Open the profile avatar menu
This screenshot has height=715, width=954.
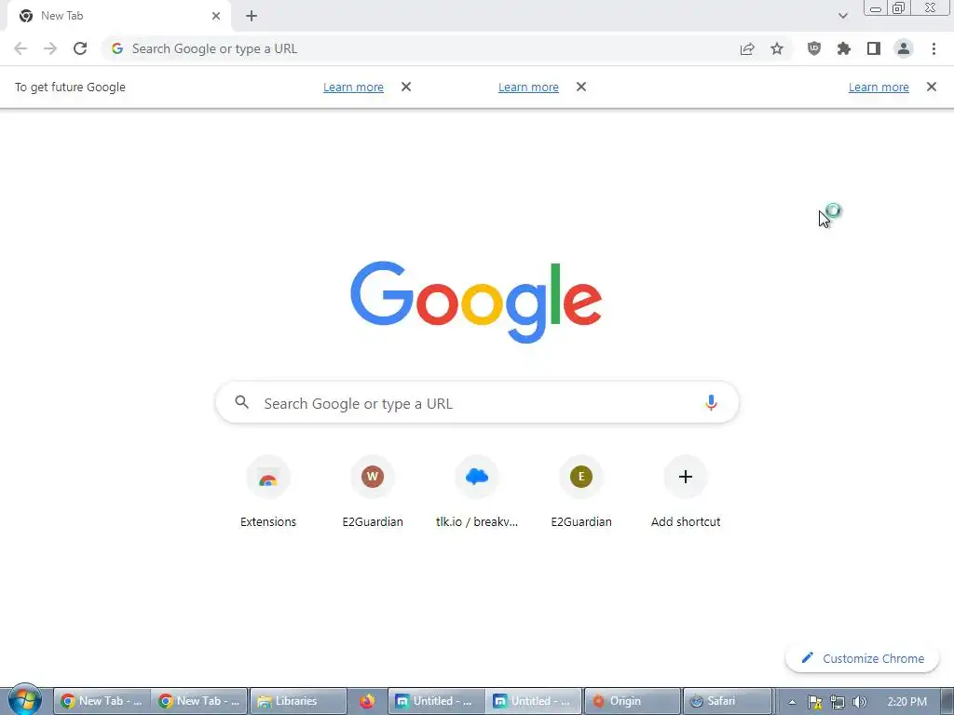point(904,48)
